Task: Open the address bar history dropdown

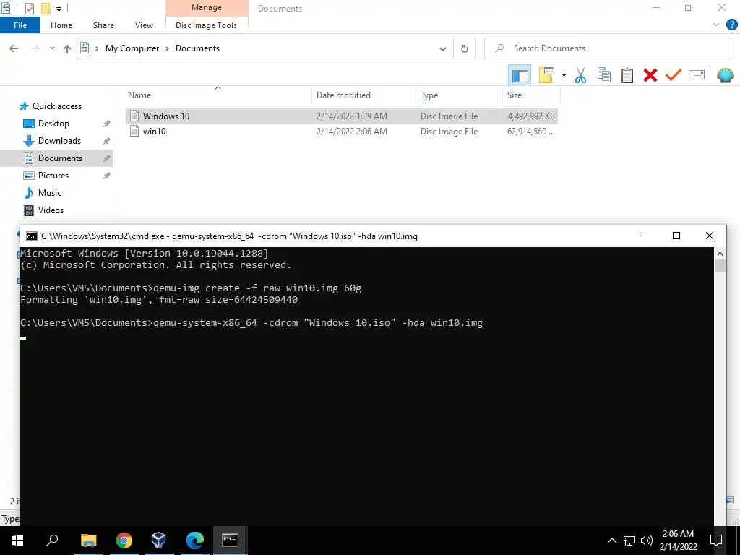Action: tap(443, 48)
